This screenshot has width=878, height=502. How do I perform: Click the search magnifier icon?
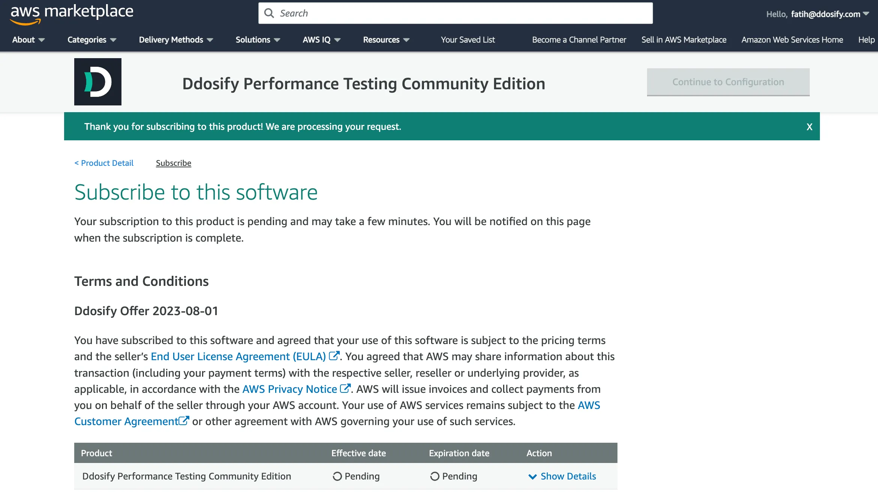269,13
